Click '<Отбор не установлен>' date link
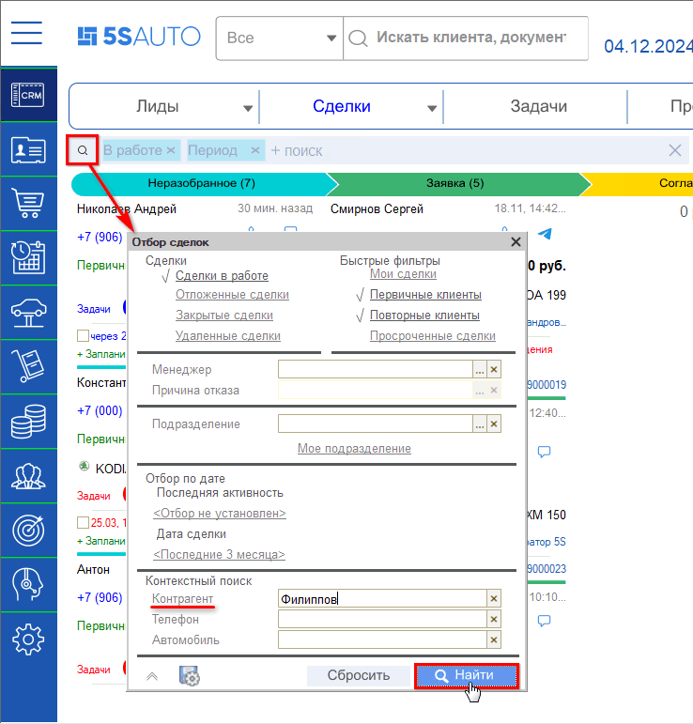Image resolution: width=693 pixels, height=724 pixels. coord(220,514)
